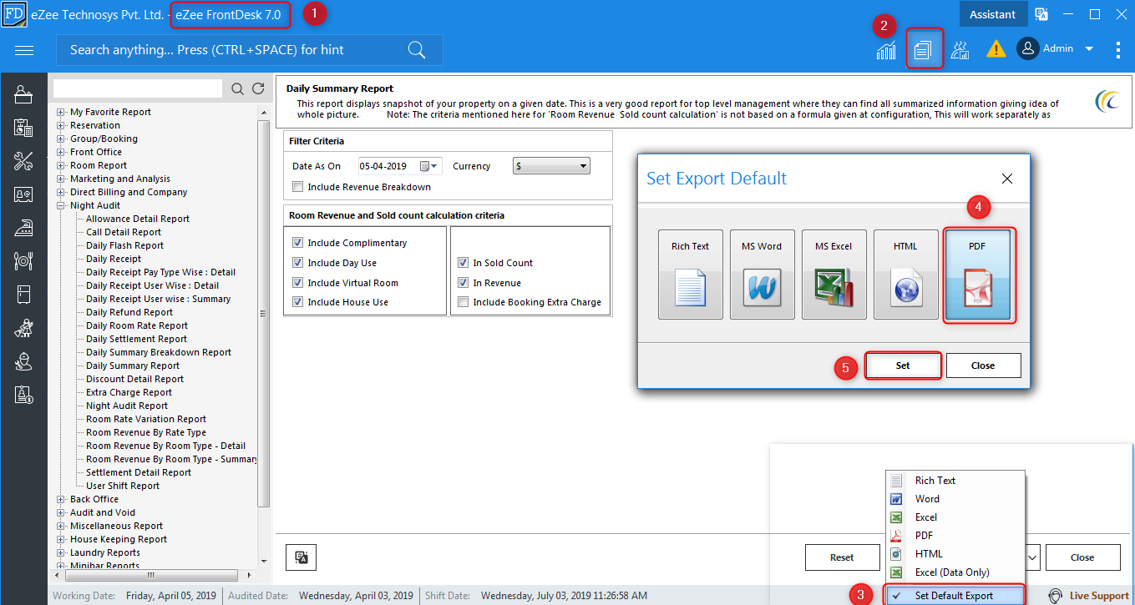The width and height of the screenshot is (1135, 605).
Task: Refresh the report tree list
Action: coord(258,88)
